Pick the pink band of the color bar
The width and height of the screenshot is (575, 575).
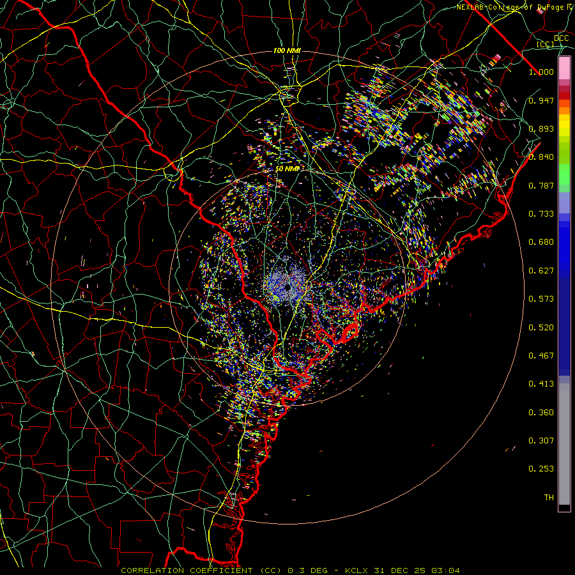coord(564,68)
